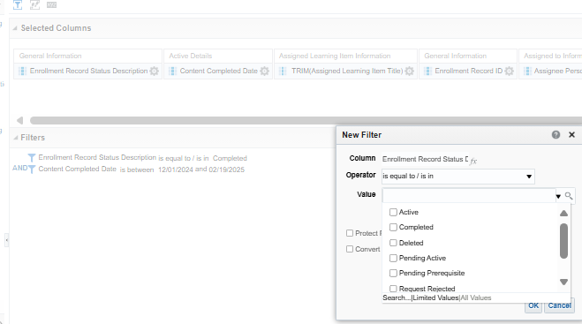Viewport: 582px width, 324px height.
Task: Toggle the Convert checkbox
Action: (x=350, y=249)
